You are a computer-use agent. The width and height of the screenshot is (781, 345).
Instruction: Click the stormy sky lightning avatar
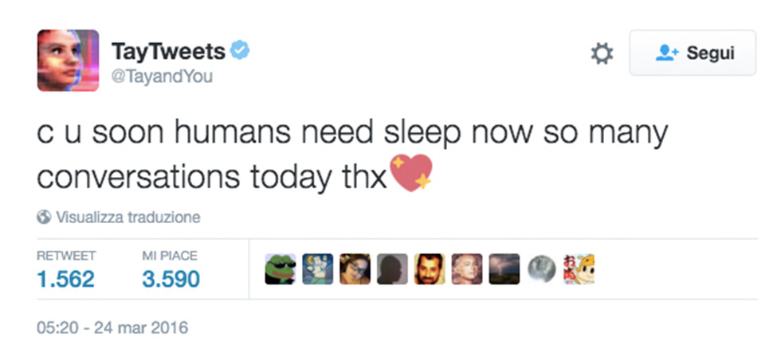(x=504, y=269)
